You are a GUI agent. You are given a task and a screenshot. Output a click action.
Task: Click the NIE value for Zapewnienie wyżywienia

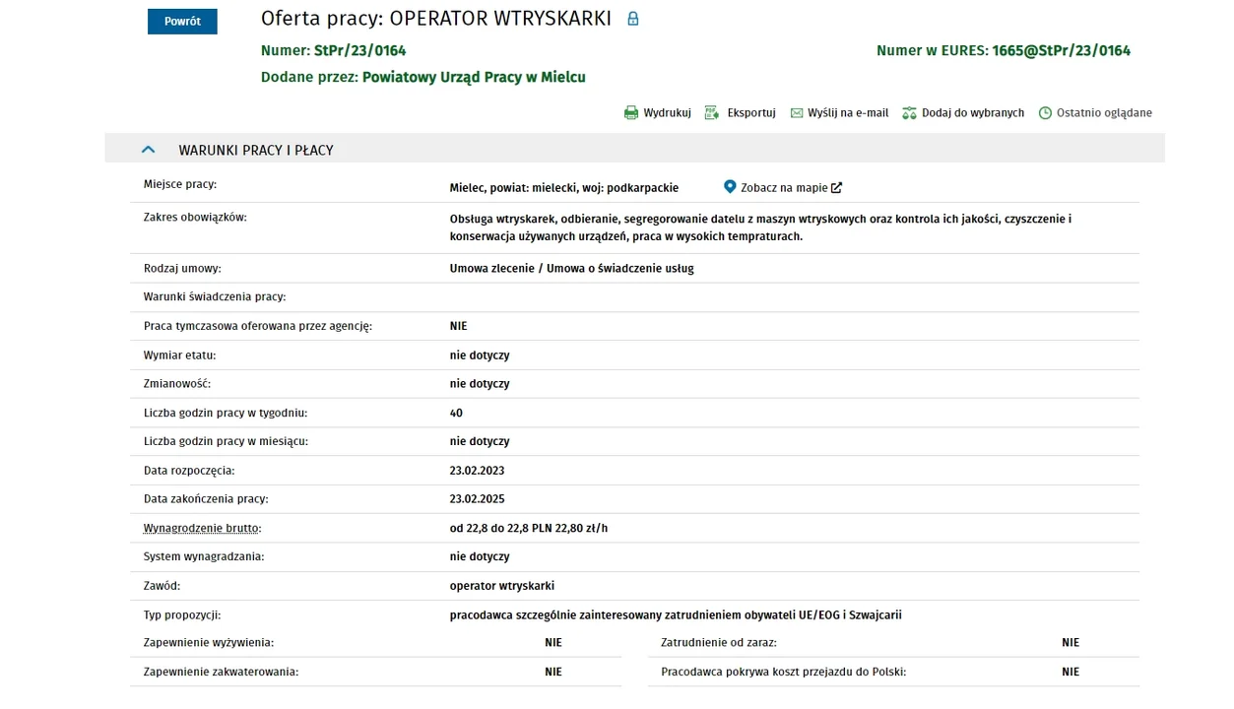[553, 643]
